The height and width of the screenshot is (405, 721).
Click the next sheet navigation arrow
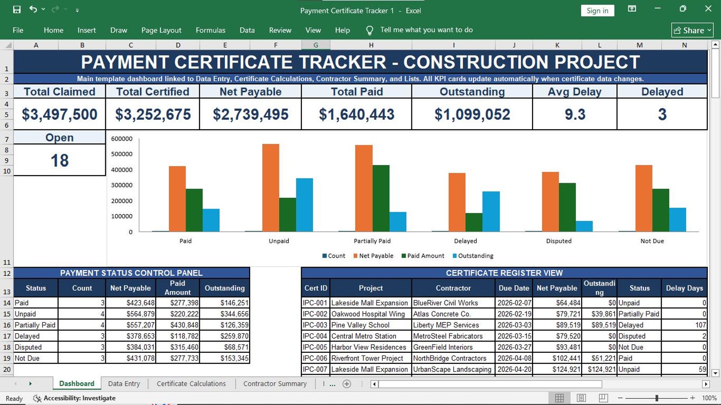click(x=30, y=384)
